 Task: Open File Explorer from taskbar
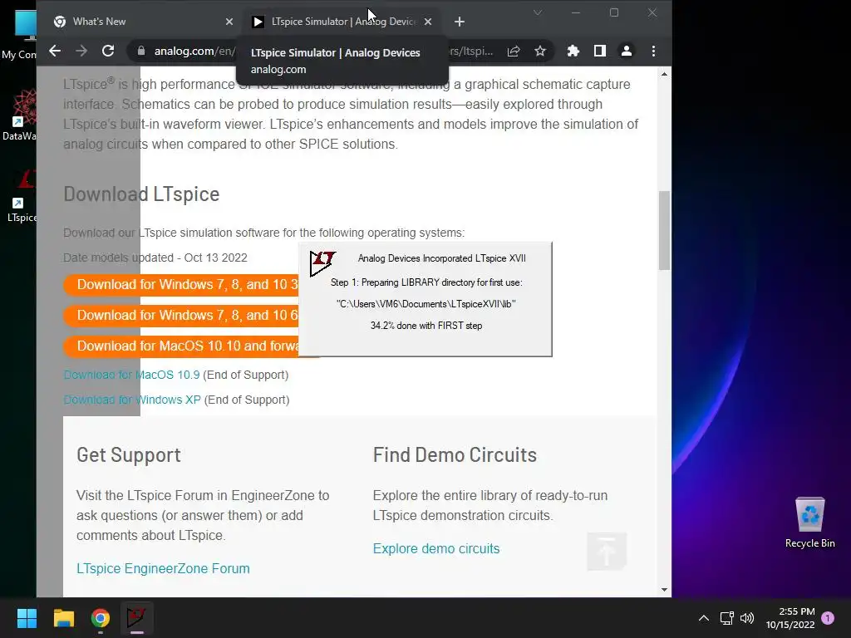[63, 618]
